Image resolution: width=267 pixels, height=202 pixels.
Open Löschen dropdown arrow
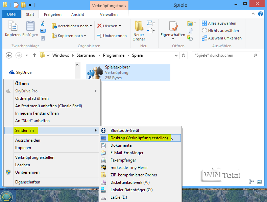(x=120, y=26)
